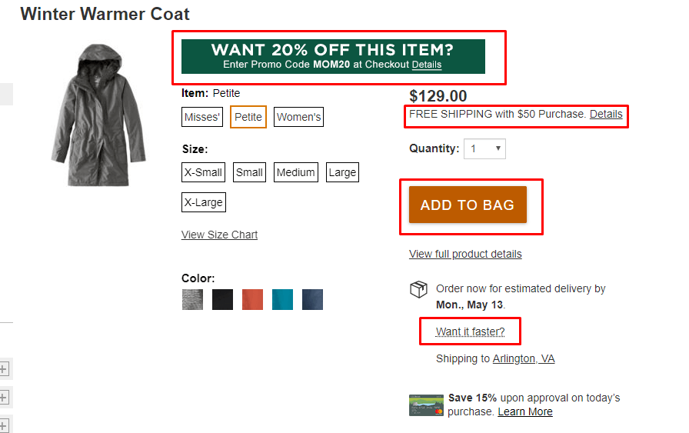
Task: Click the credit card icon
Action: (426, 405)
